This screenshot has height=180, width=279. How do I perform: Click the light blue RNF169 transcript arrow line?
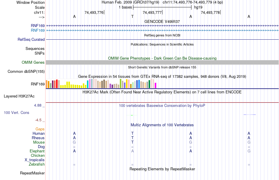(162, 31)
